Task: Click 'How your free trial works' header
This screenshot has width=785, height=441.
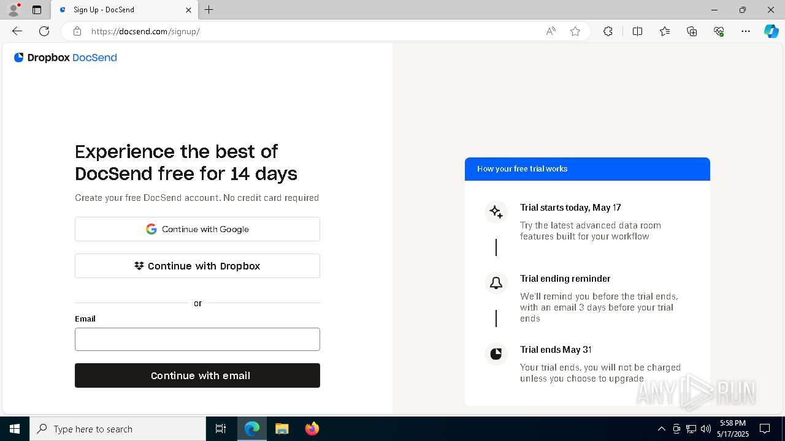Action: click(588, 169)
